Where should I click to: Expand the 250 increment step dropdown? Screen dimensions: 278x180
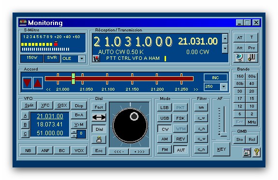pyautogui.click(x=224, y=86)
